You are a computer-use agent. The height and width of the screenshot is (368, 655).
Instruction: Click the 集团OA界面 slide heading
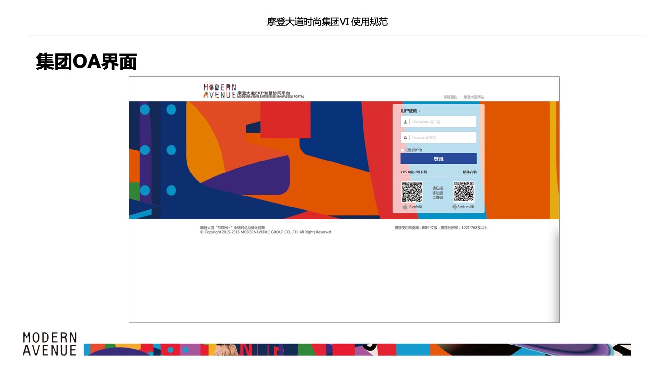point(86,62)
